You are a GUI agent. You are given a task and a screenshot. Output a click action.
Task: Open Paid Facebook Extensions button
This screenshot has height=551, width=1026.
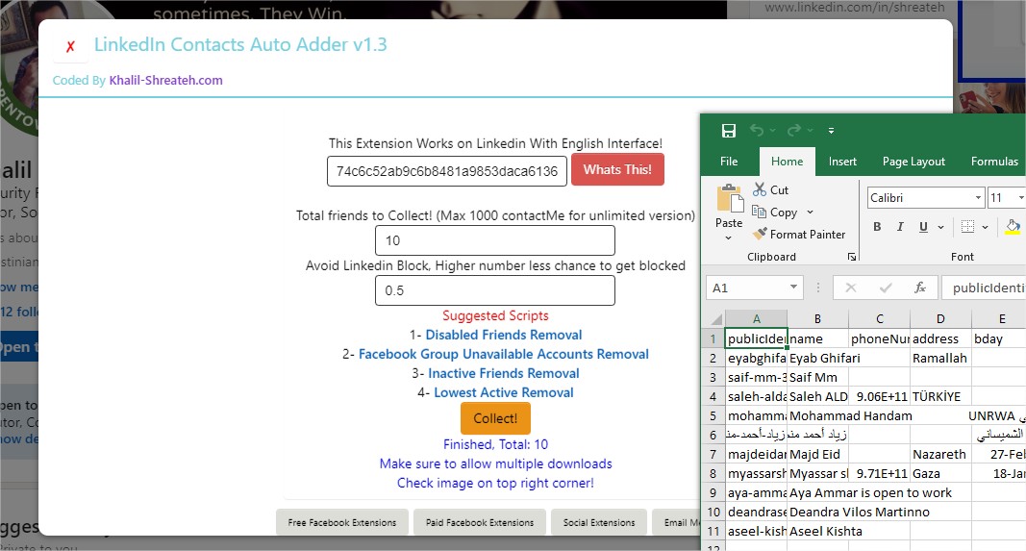(x=480, y=522)
